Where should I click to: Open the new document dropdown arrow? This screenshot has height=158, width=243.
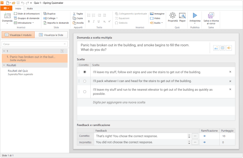point(10,3)
